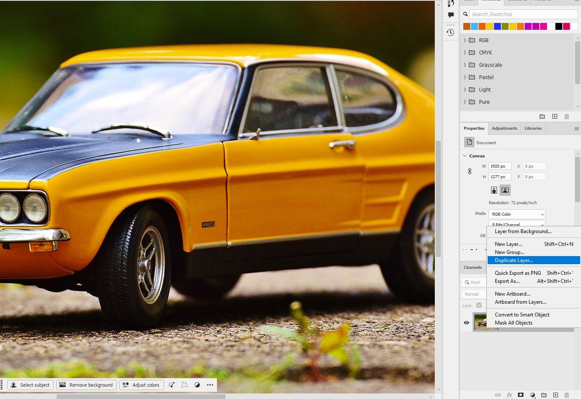
Task: Create new swatch group folder icon
Action: 542,117
